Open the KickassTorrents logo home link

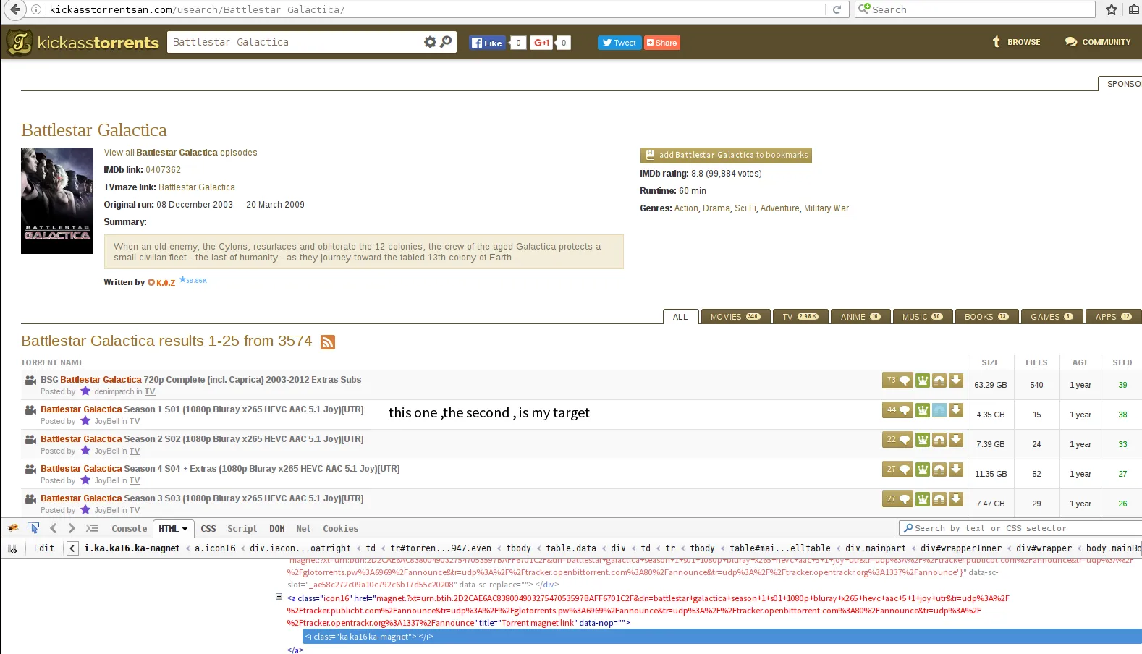click(x=83, y=43)
